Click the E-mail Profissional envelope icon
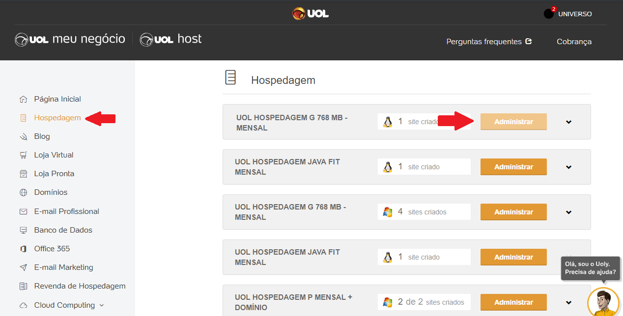Image resolution: width=623 pixels, height=316 pixels. pyautogui.click(x=23, y=211)
